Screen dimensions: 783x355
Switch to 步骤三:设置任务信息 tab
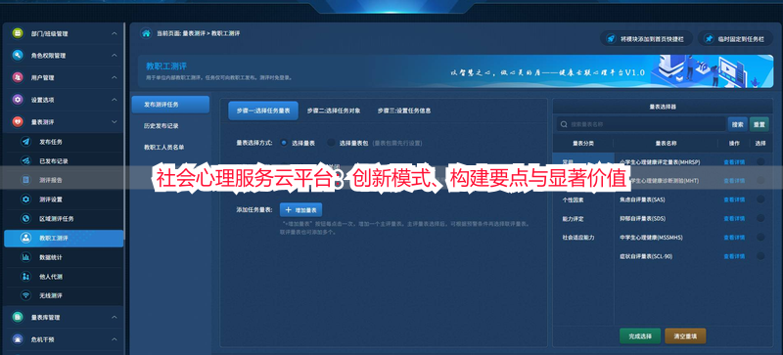[404, 111]
